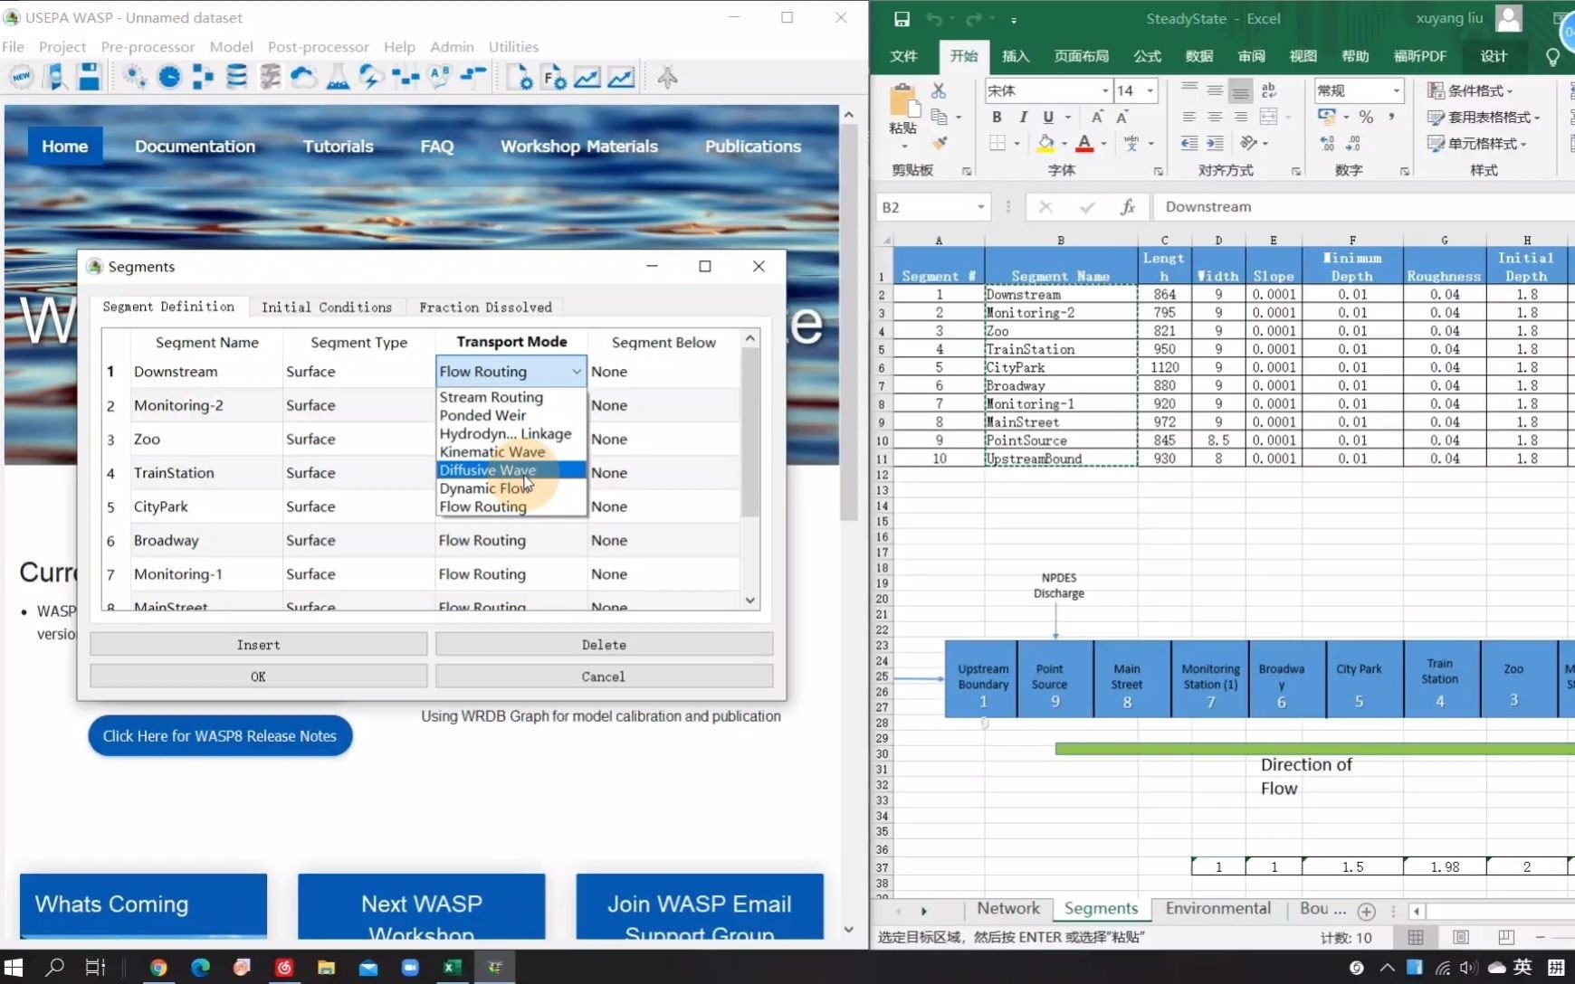Toggle Underline formatting in Excel

click(1048, 117)
